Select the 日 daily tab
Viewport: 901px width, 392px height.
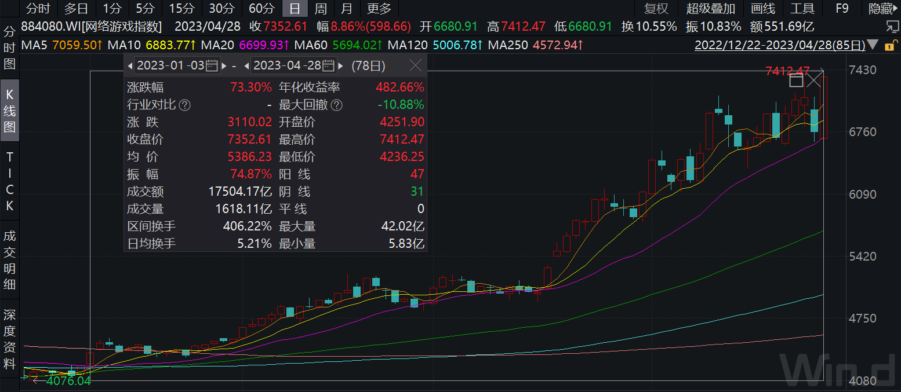coord(295,8)
